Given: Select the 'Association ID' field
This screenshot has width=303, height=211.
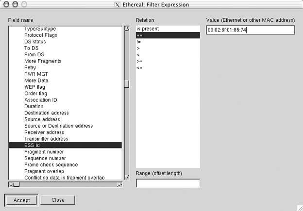Looking at the screenshot, I should [41, 100].
